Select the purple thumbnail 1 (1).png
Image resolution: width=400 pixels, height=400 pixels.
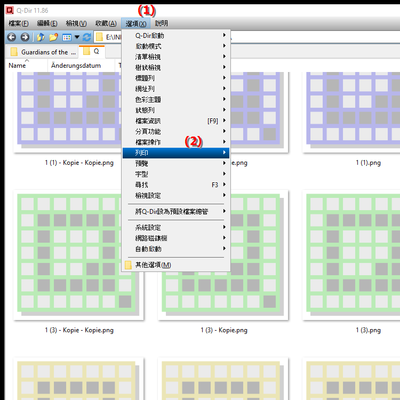tap(351, 112)
